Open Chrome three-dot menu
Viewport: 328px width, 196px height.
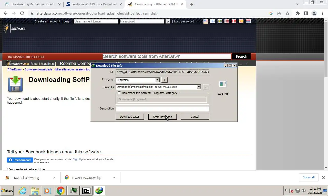tap(322, 13)
